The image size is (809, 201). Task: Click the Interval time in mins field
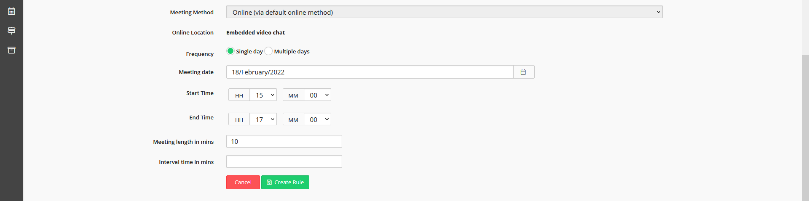tap(284, 161)
